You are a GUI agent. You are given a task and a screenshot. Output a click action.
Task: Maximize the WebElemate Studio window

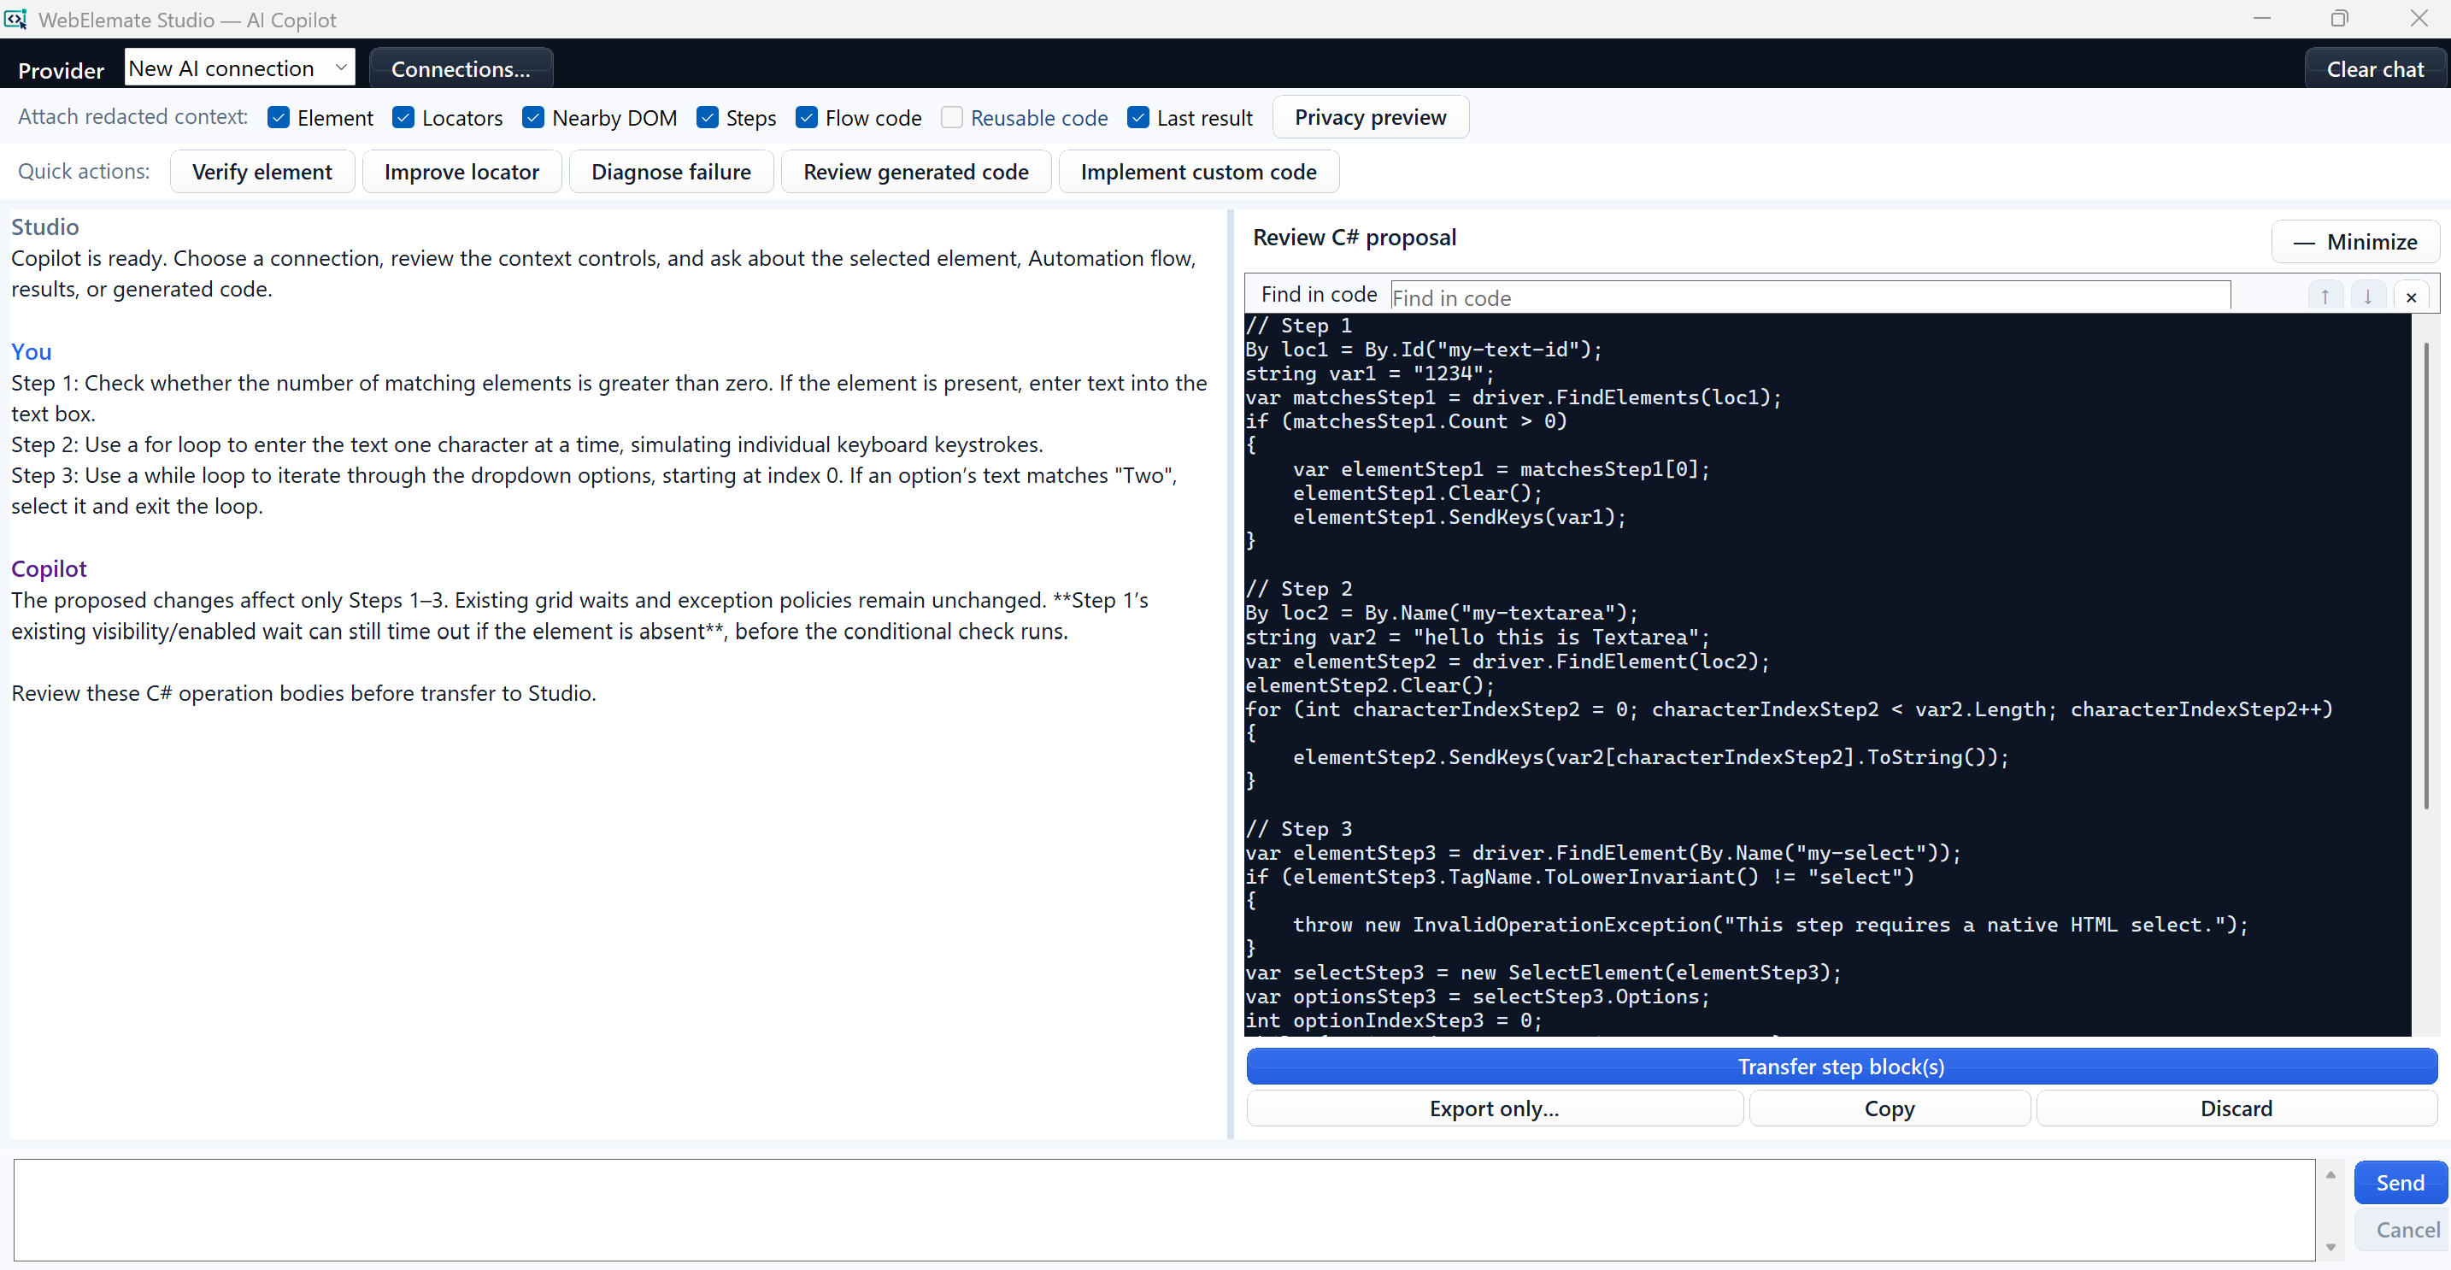(2340, 19)
